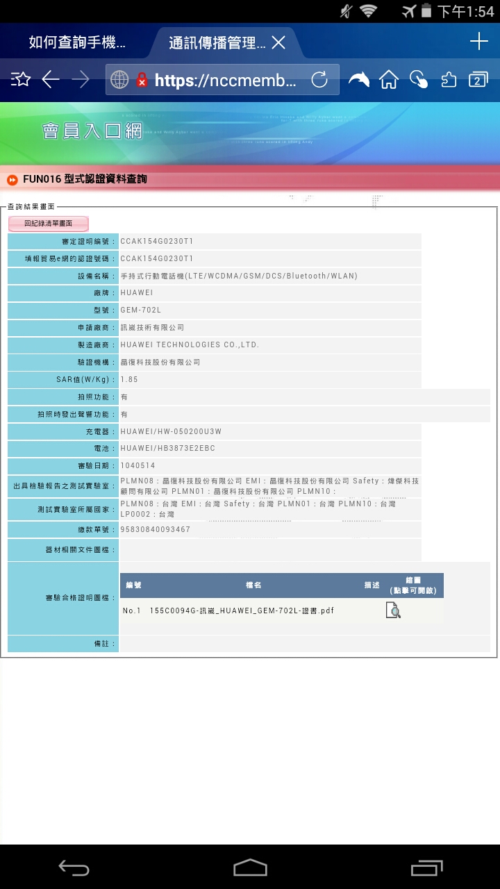Tap the brand value HUAWEI
The width and height of the screenshot is (500, 889).
point(137,293)
